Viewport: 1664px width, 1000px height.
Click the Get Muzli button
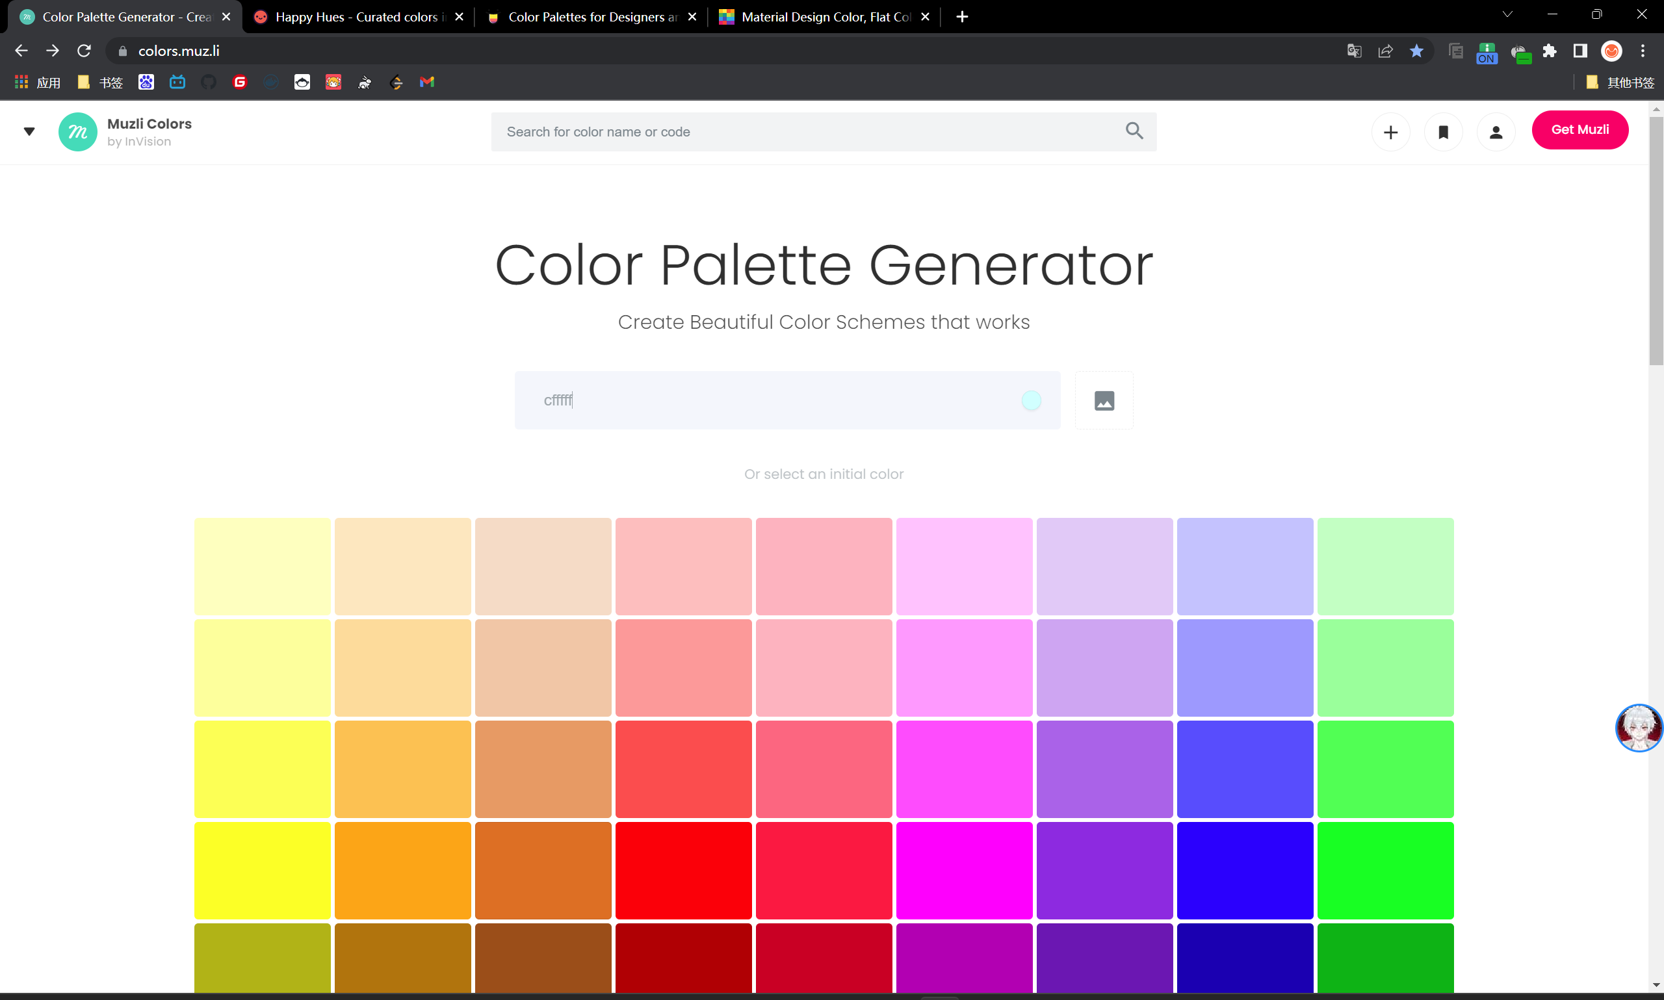pyautogui.click(x=1579, y=129)
